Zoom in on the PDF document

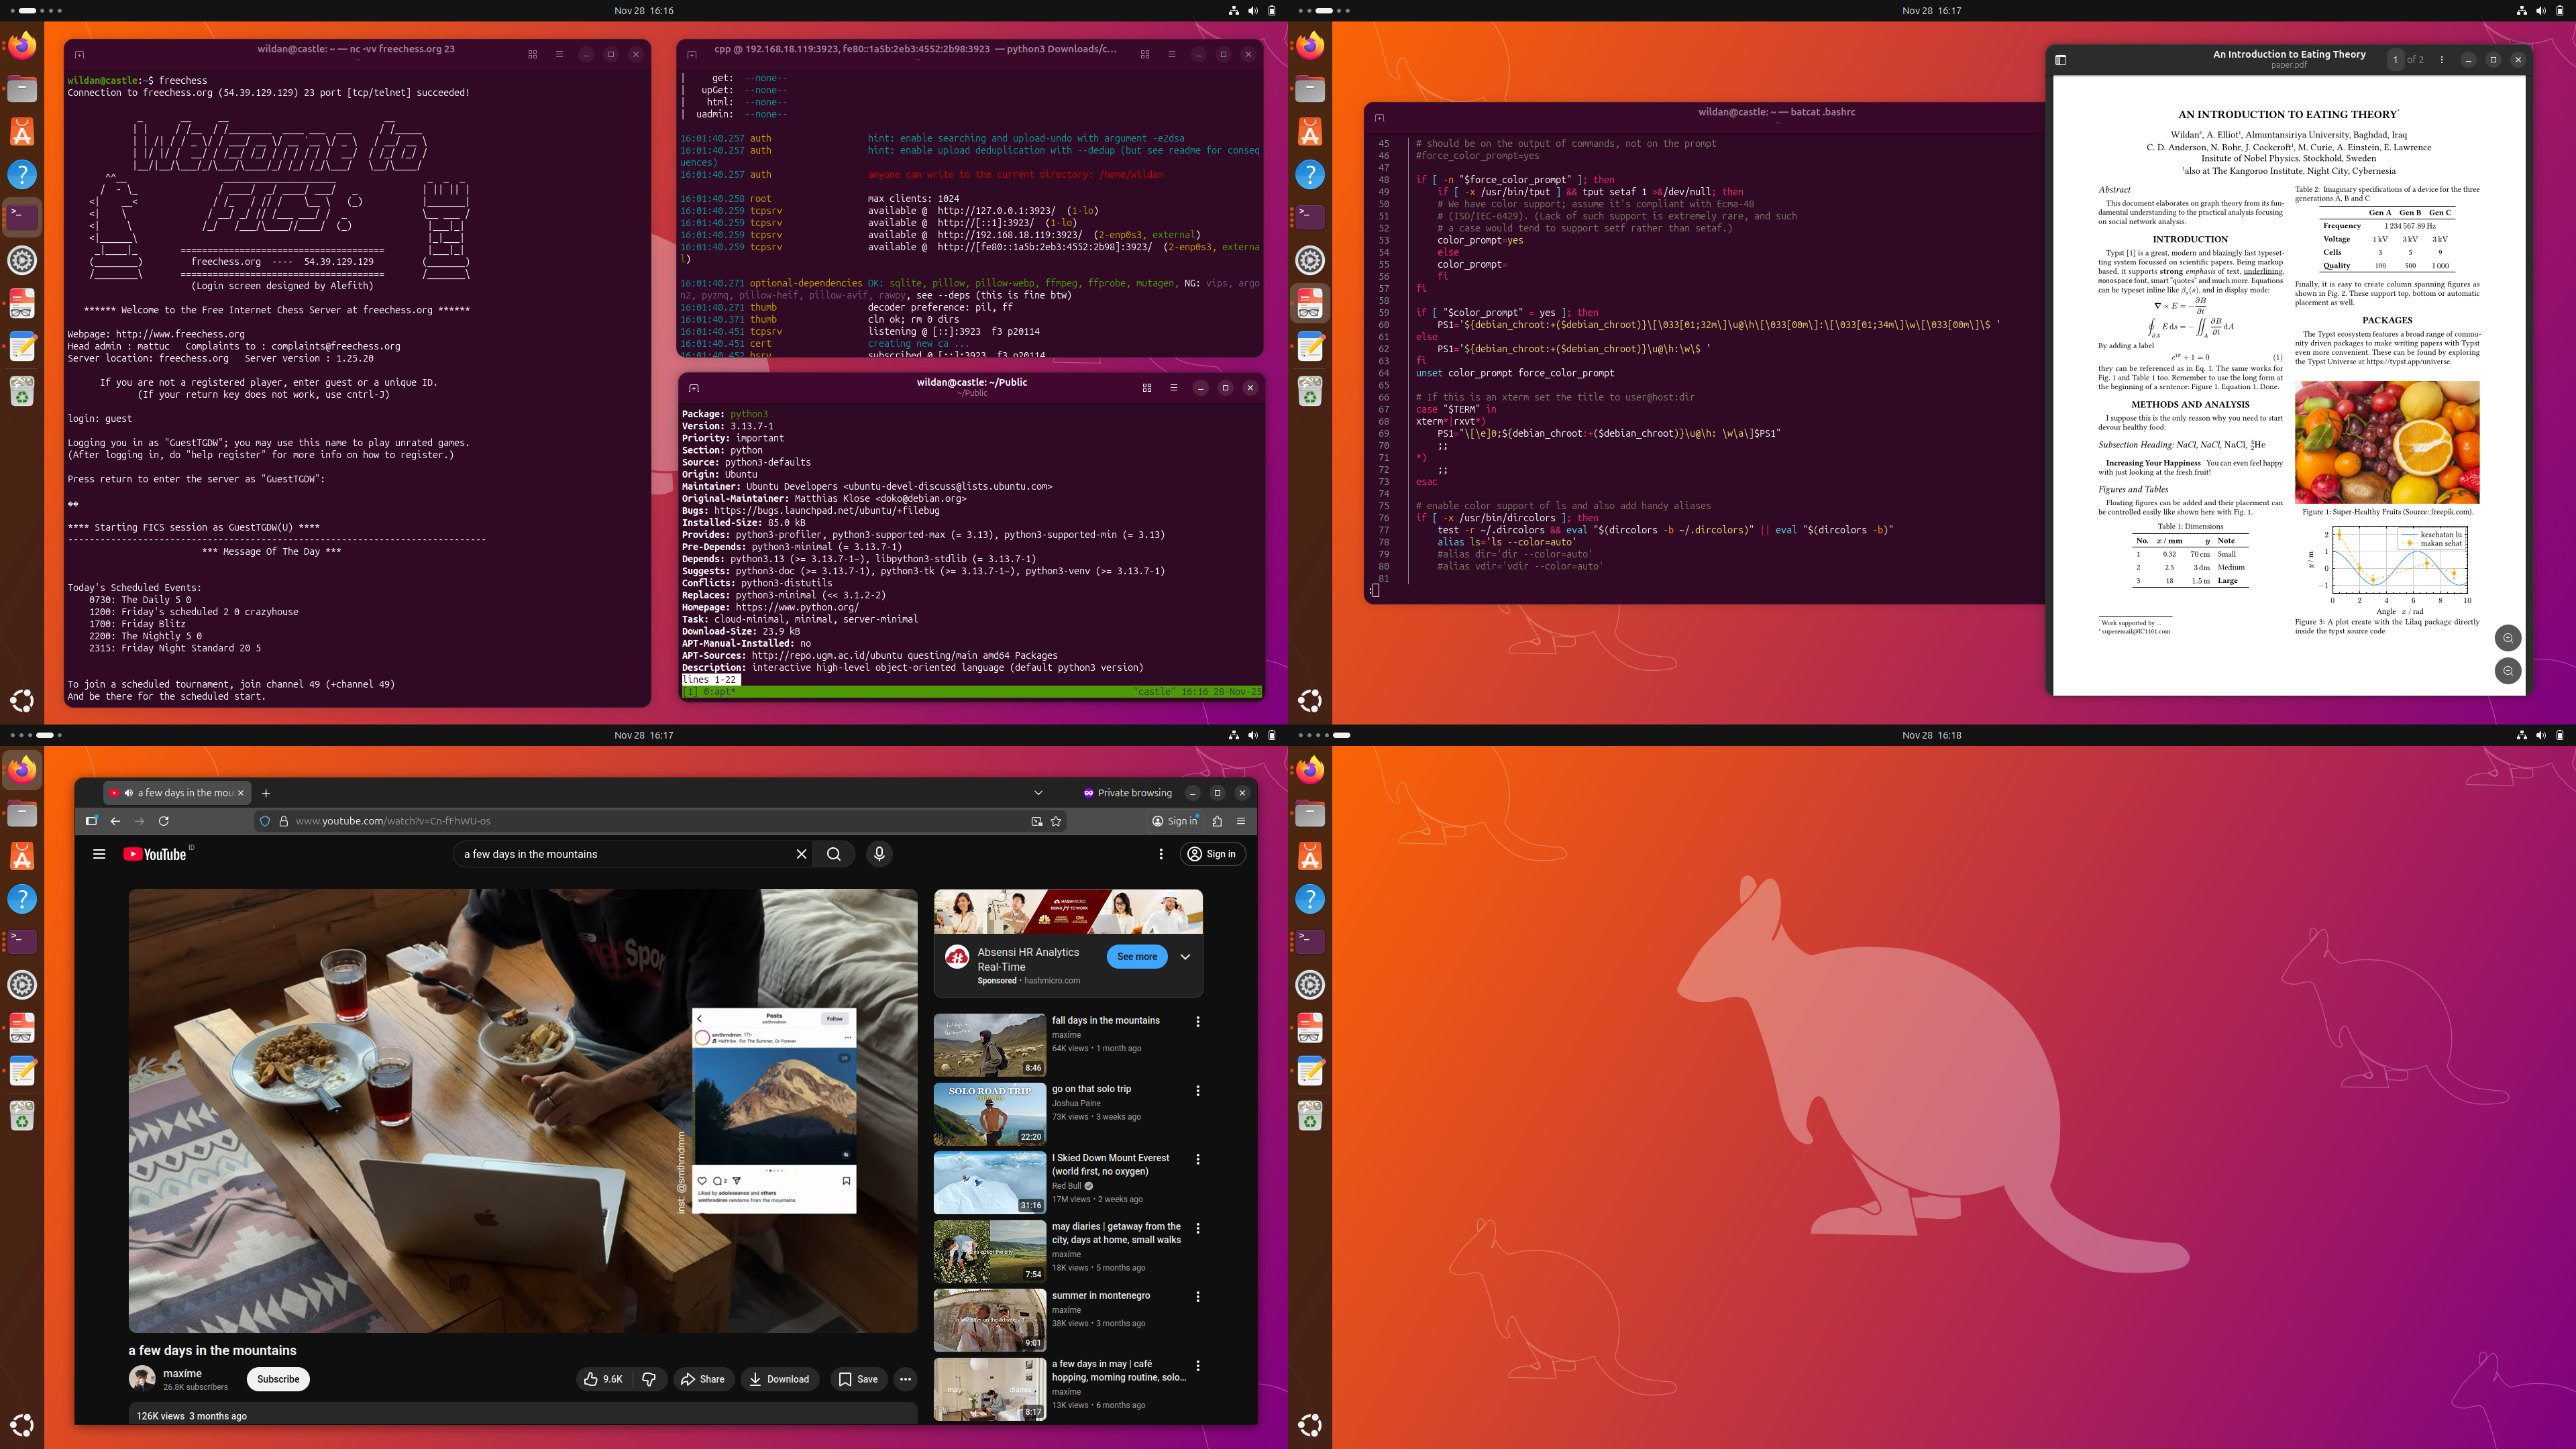pyautogui.click(x=2507, y=638)
